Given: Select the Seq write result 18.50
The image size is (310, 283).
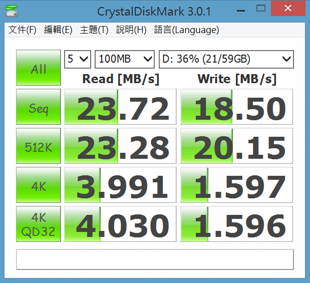Looking at the screenshot, I should [237, 107].
